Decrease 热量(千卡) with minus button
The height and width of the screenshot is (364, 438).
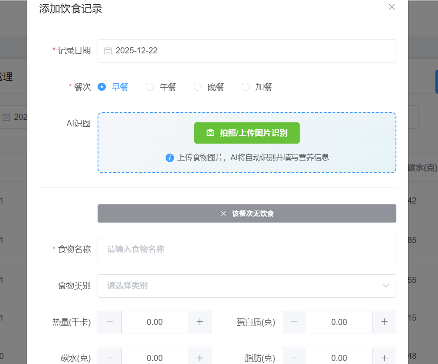(x=110, y=322)
